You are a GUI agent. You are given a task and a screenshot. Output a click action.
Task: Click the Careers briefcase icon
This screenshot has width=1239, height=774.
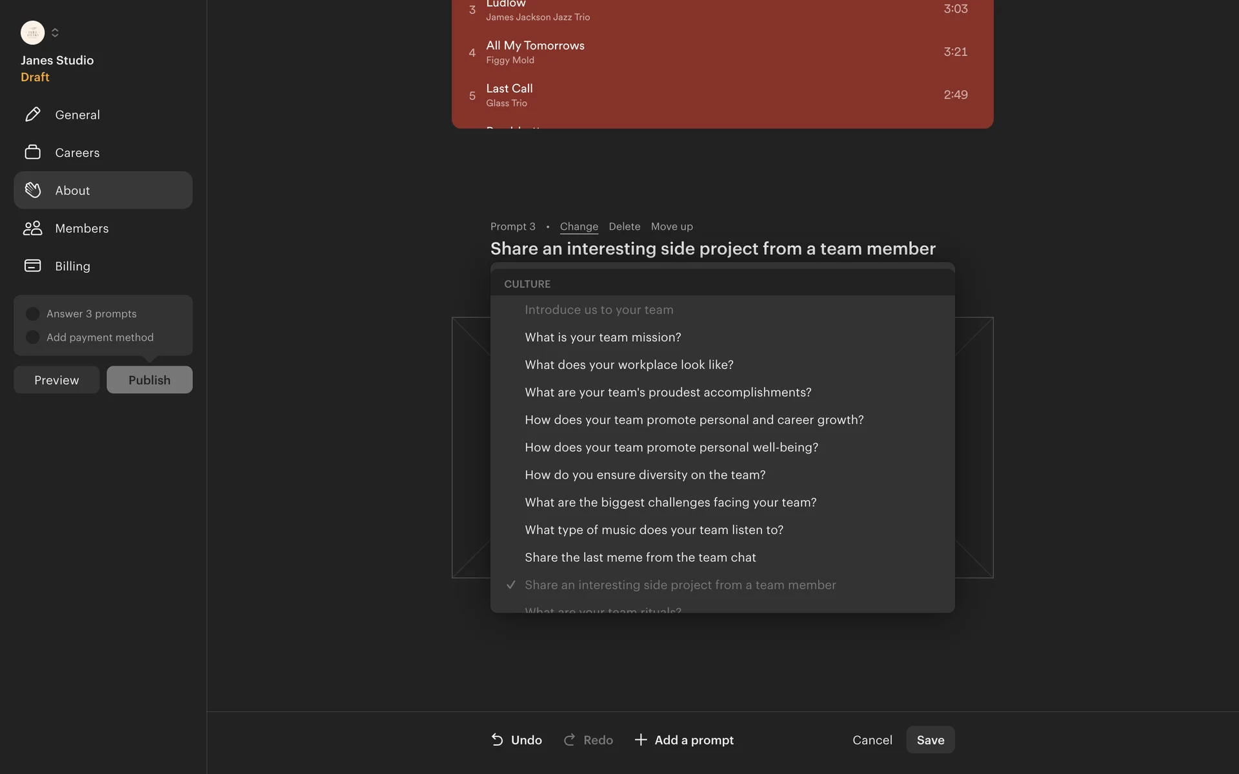pyautogui.click(x=32, y=152)
